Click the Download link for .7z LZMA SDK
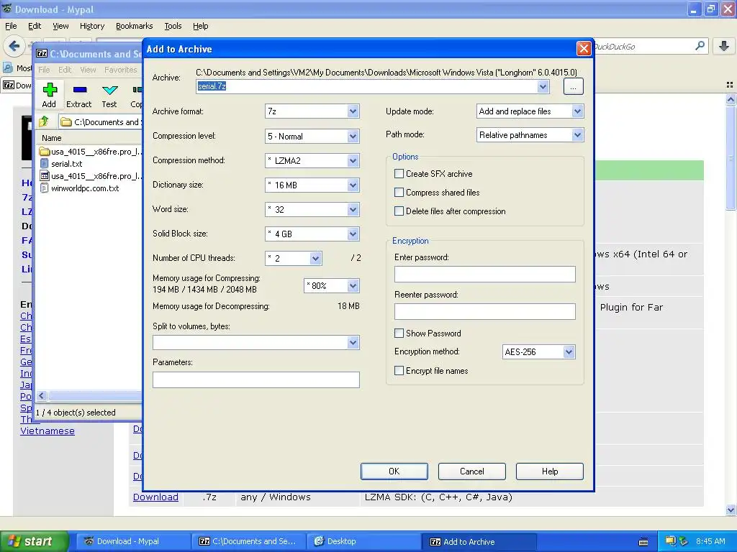The width and height of the screenshot is (737, 552). (x=155, y=497)
